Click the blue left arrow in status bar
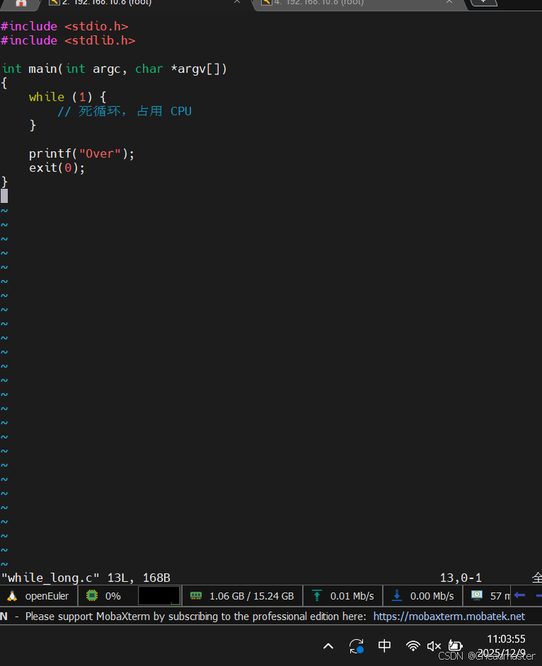The height and width of the screenshot is (666, 542). 519,595
